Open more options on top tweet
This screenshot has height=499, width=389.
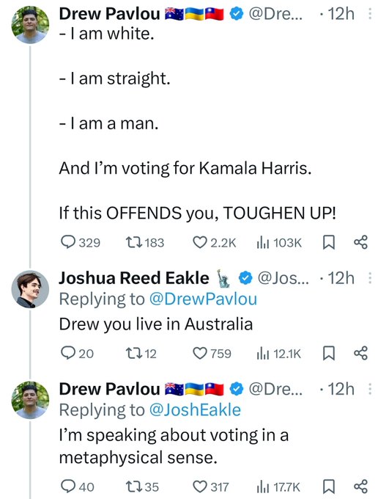pos(370,14)
